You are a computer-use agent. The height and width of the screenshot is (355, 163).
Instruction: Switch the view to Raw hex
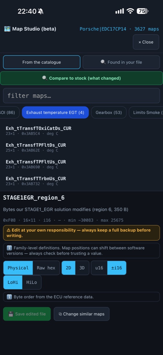tap(46, 268)
